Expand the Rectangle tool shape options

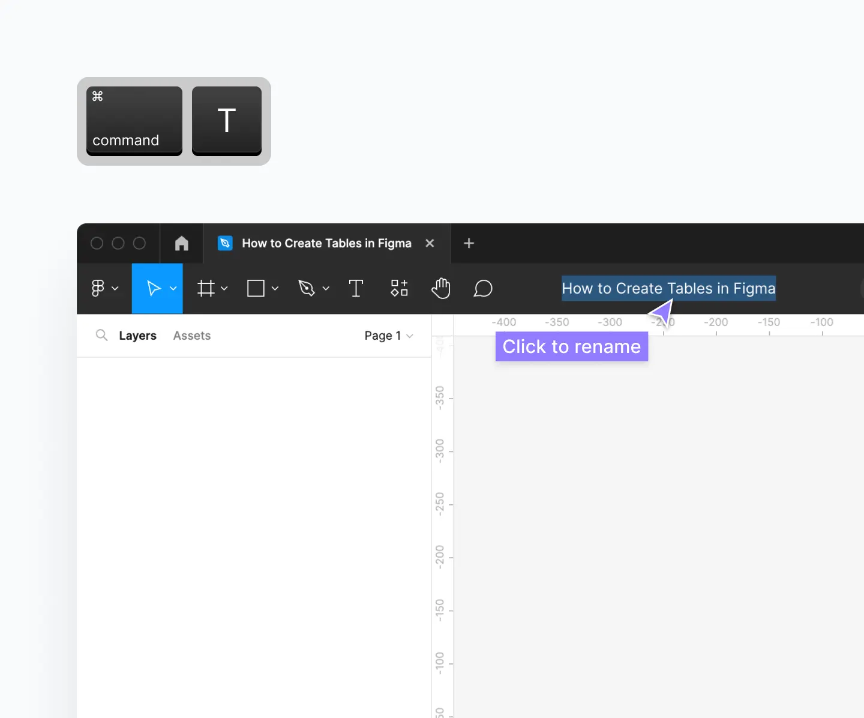coord(275,289)
